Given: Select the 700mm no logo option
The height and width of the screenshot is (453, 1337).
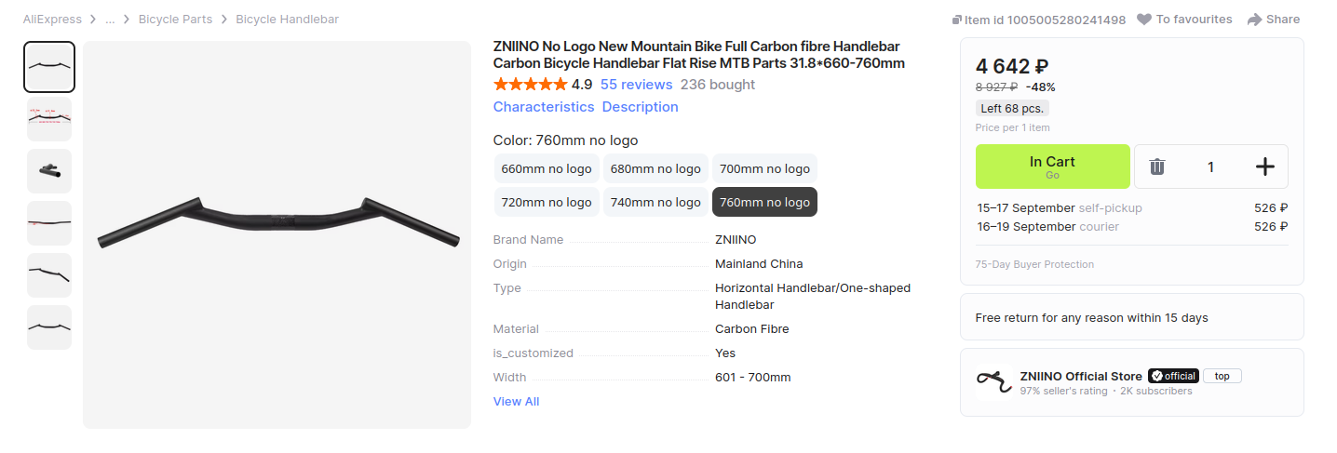Looking at the screenshot, I should pos(764,169).
